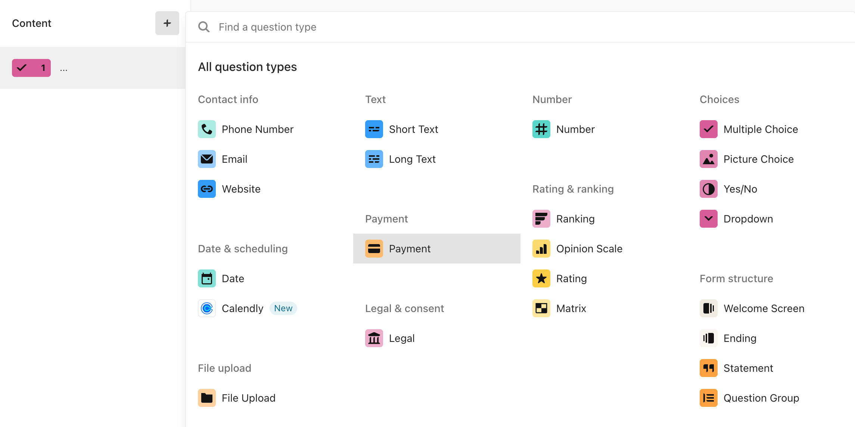The height and width of the screenshot is (427, 855).
Task: Select the Date calendar icon
Action: pyautogui.click(x=206, y=278)
